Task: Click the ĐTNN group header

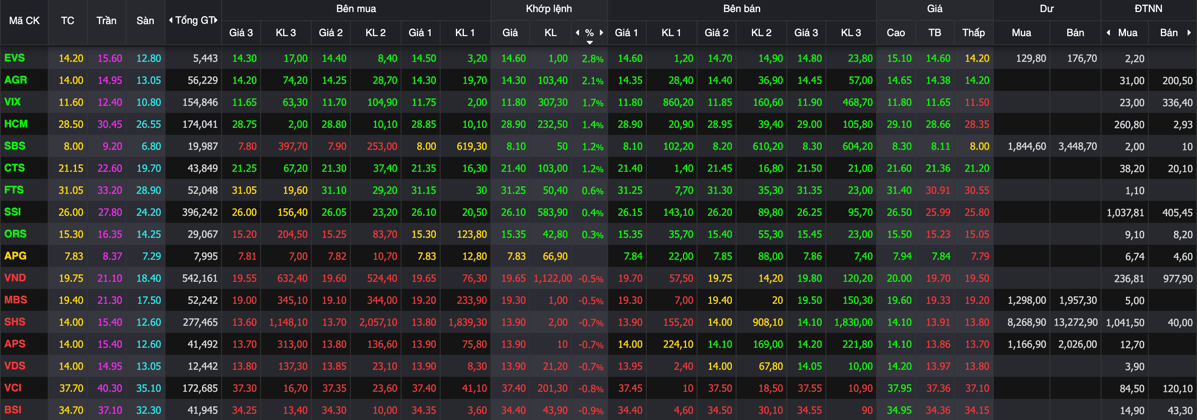Action: coord(1148,9)
